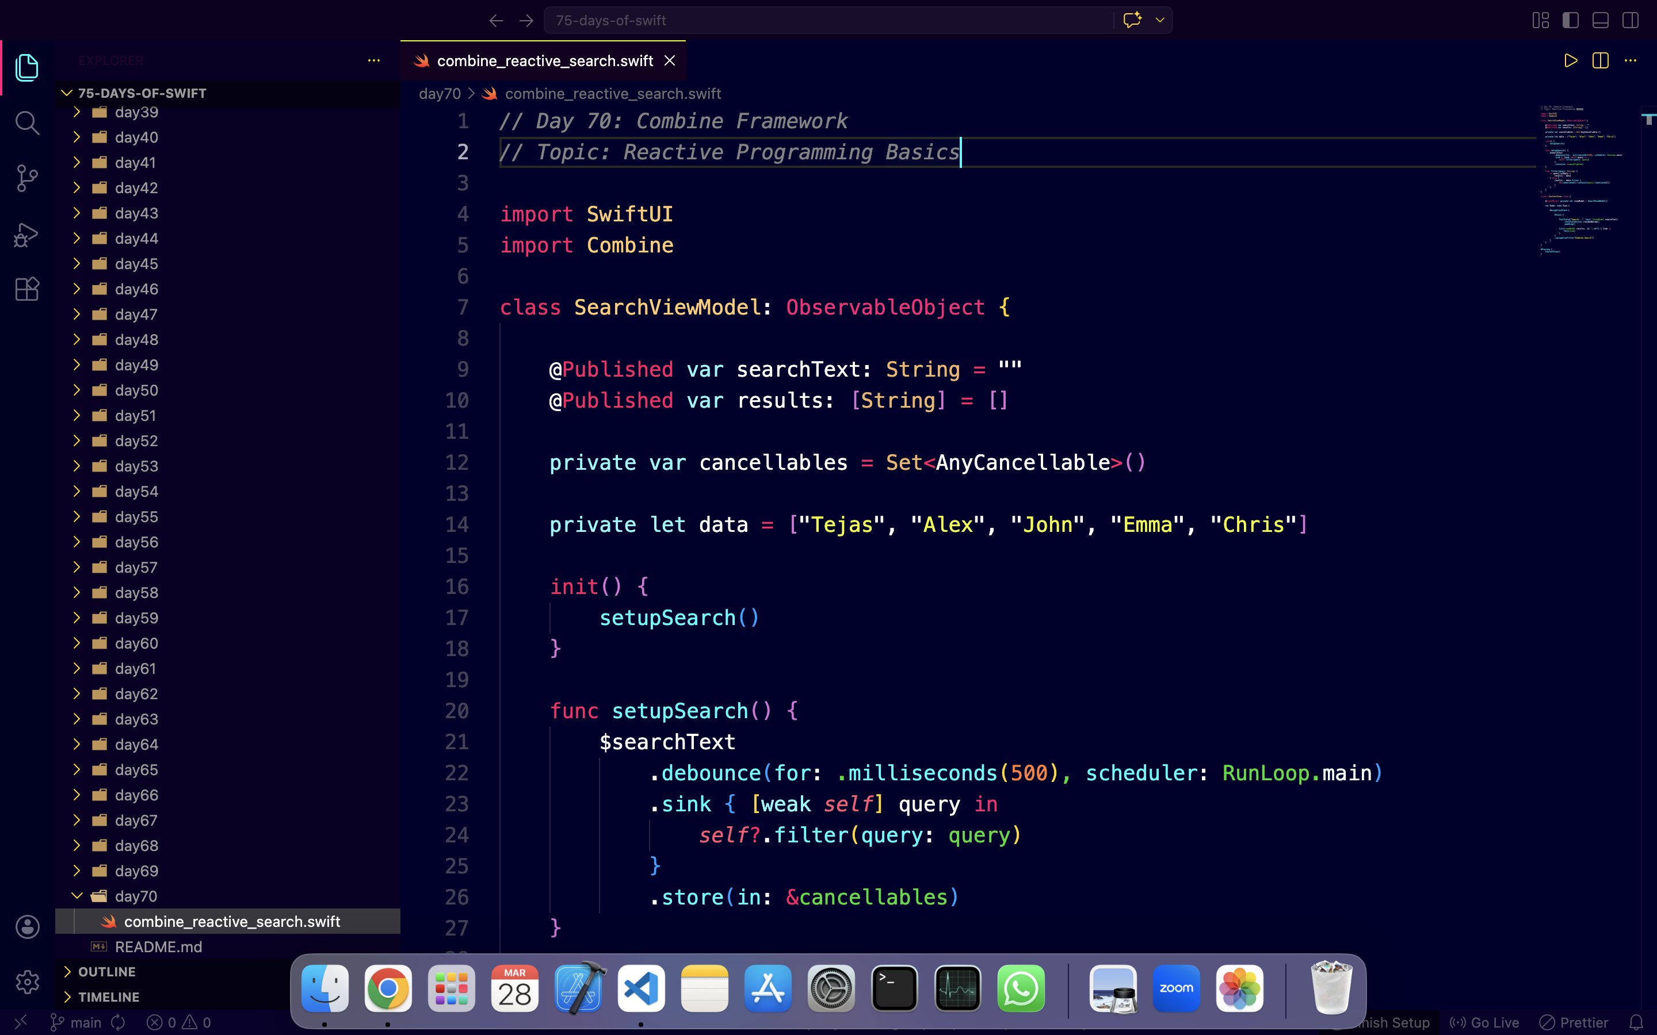The width and height of the screenshot is (1657, 1035).
Task: Click the Go Live status bar button
Action: 1484,1023
